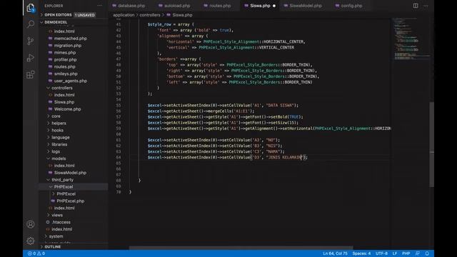Screen dimensions: 457x257
Task: Open Run and Debug view
Action: 31,58
